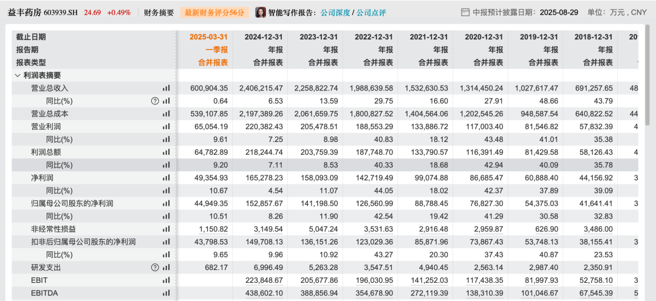Image resolution: width=656 pixels, height=301 pixels.
Task: Select the 2021-12-31 column header
Action: (x=429, y=37)
